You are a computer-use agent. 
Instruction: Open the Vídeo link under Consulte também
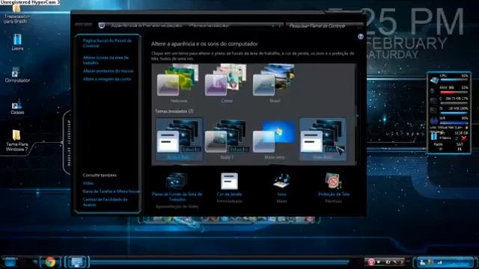click(88, 183)
